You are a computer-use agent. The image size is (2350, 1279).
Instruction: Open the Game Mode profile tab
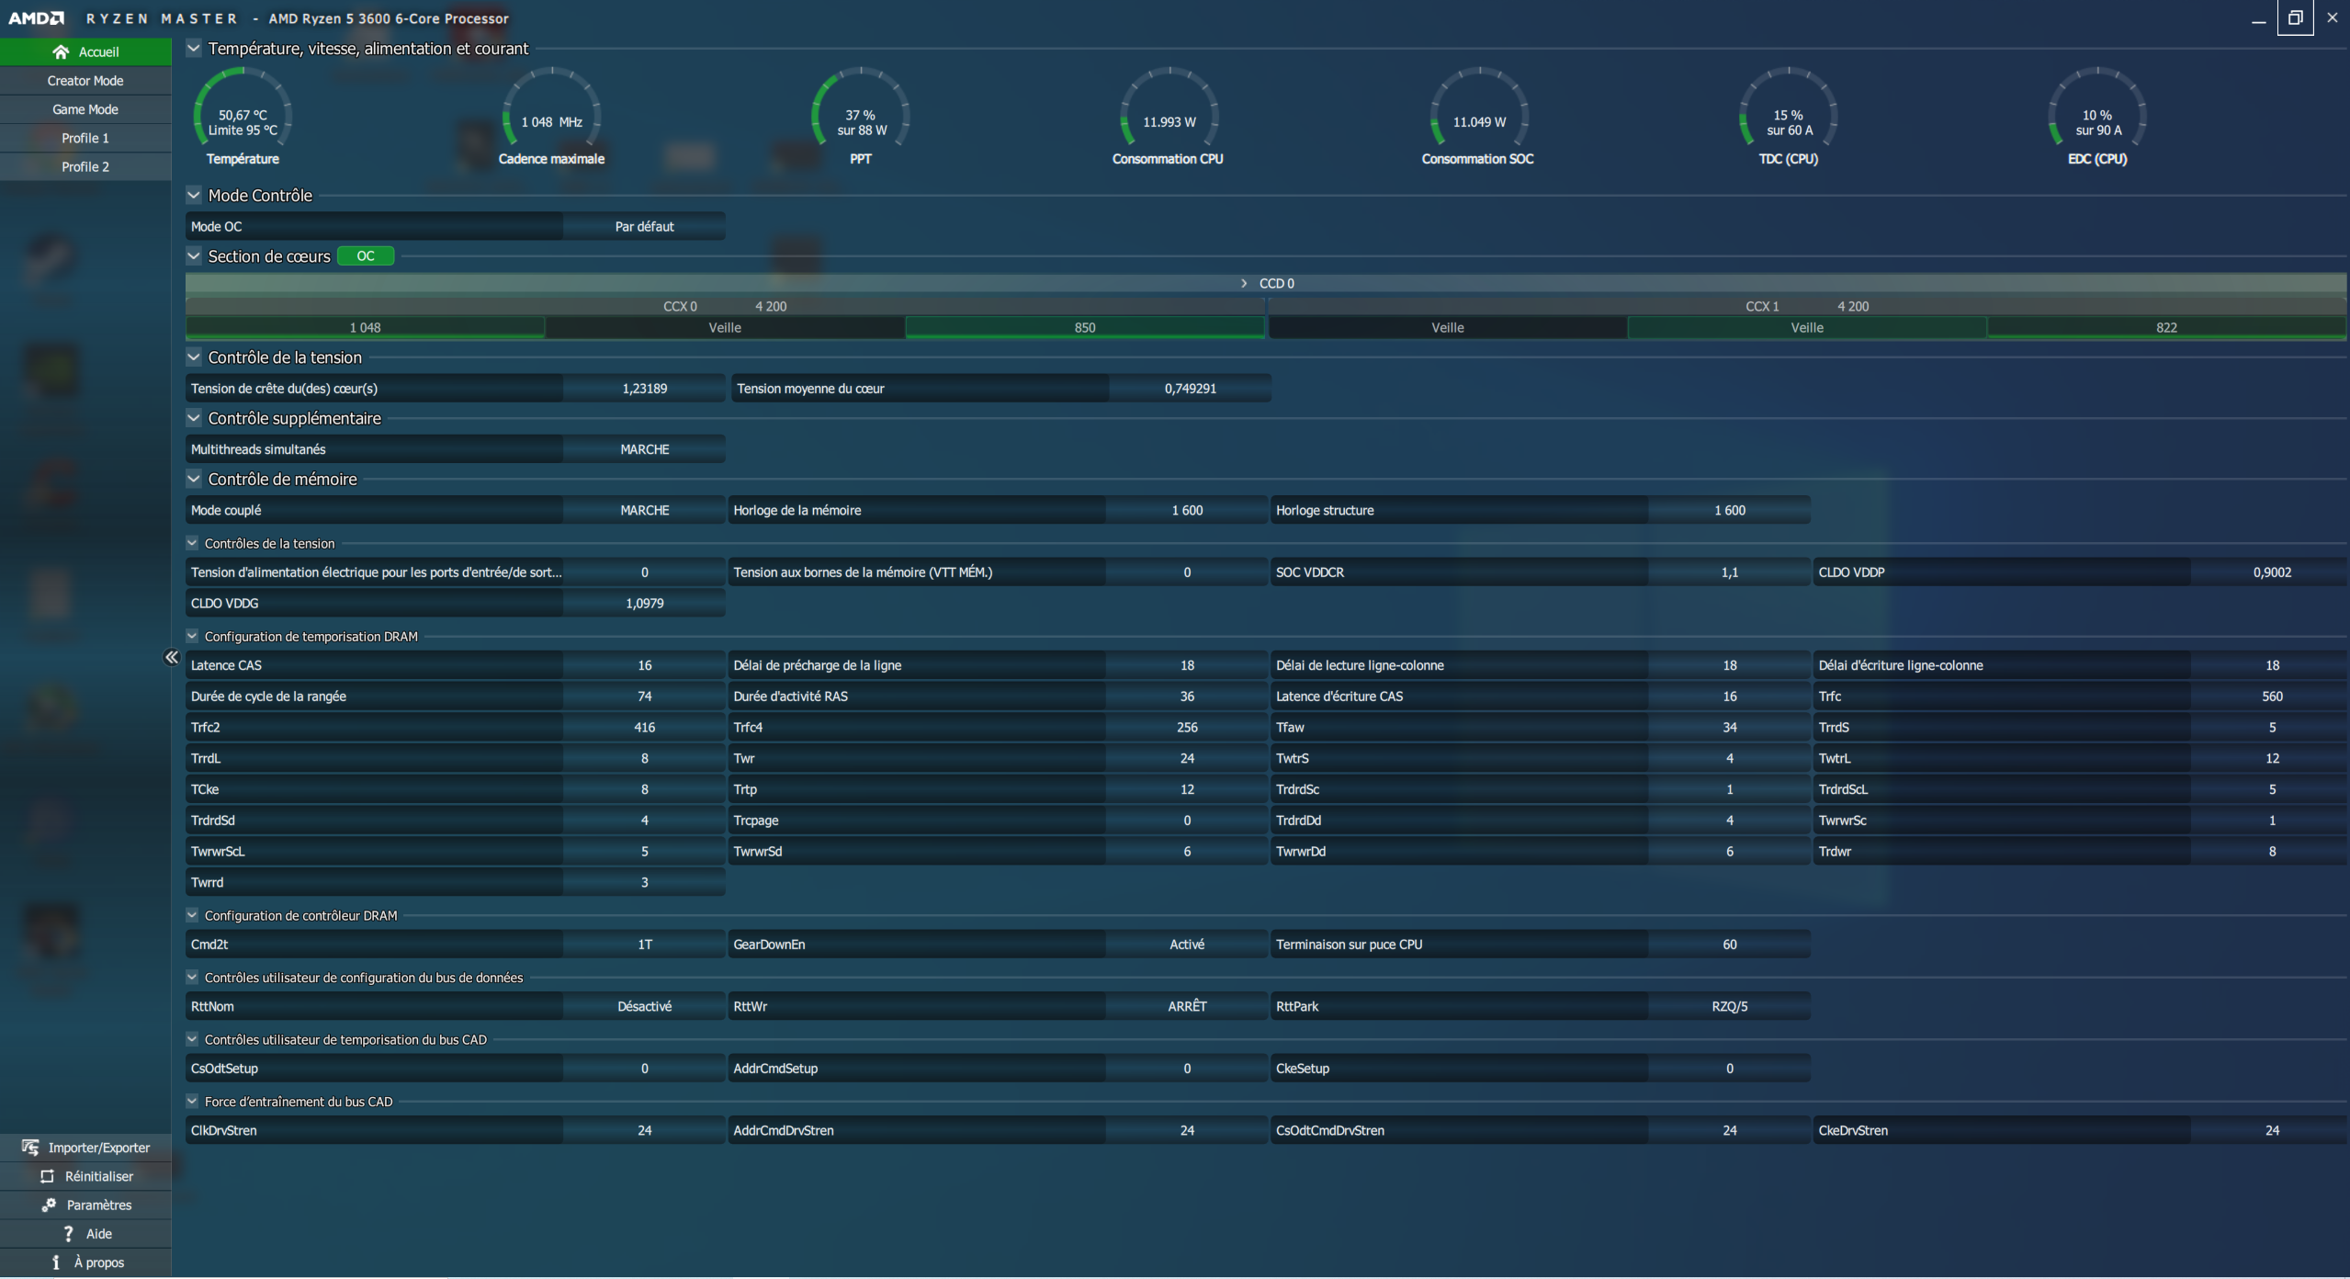pyautogui.click(x=85, y=109)
